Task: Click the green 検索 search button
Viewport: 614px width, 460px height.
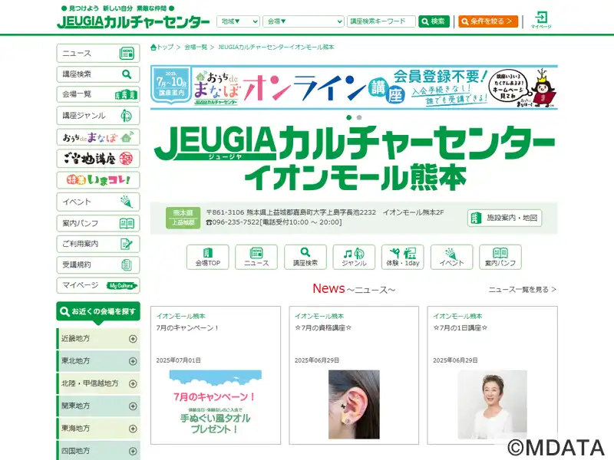Action: coord(434,21)
